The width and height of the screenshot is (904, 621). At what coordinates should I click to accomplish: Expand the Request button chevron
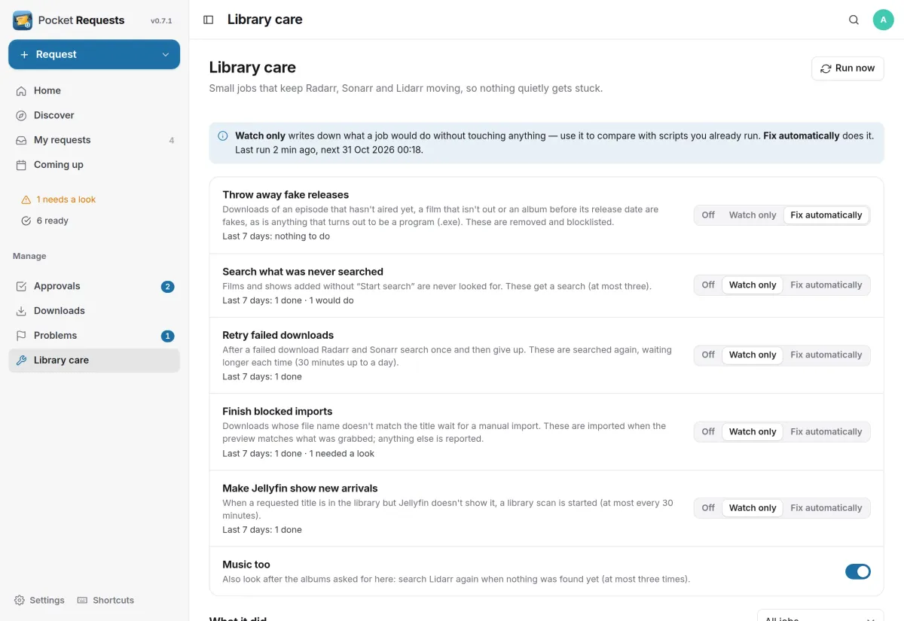(x=166, y=54)
